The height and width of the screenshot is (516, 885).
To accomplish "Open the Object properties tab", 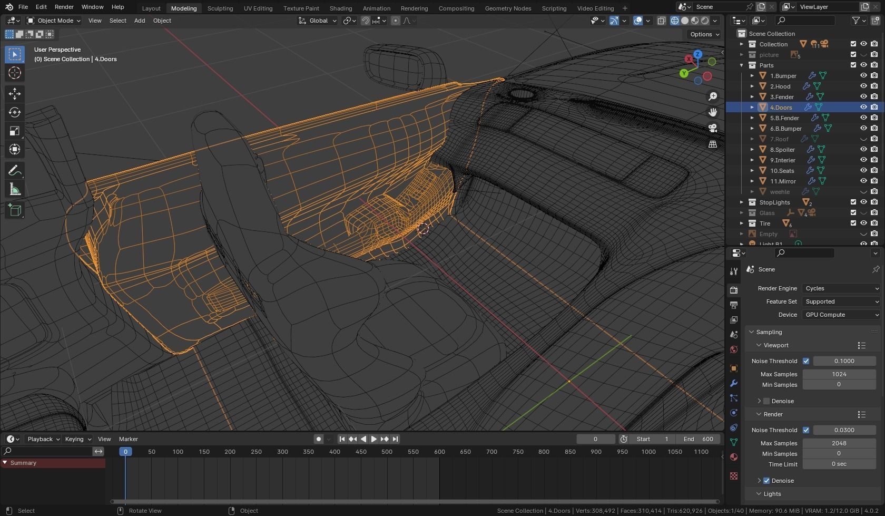I will coord(733,368).
